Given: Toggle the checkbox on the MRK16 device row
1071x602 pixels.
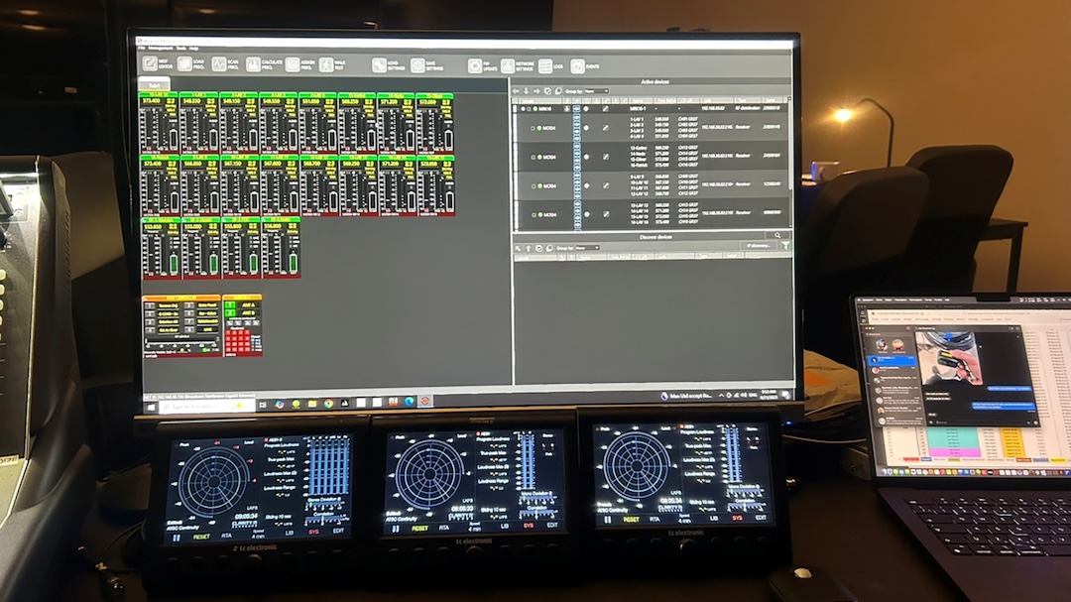Looking at the screenshot, I should (530, 108).
